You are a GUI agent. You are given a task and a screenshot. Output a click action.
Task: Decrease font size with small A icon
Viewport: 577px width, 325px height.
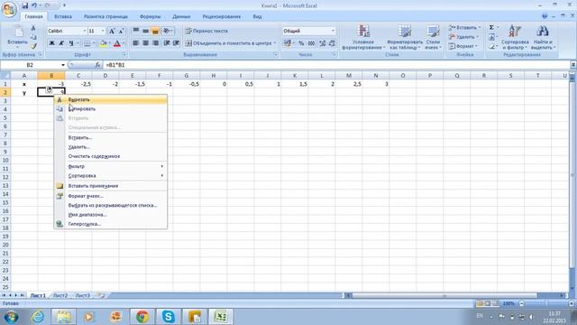(x=121, y=31)
